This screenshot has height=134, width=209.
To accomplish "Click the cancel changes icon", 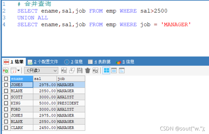I will click(x=95, y=71).
